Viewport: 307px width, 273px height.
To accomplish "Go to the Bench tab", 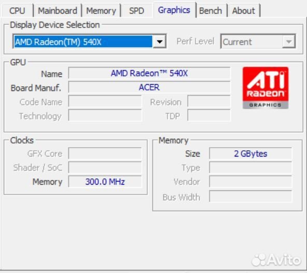I will click(211, 10).
